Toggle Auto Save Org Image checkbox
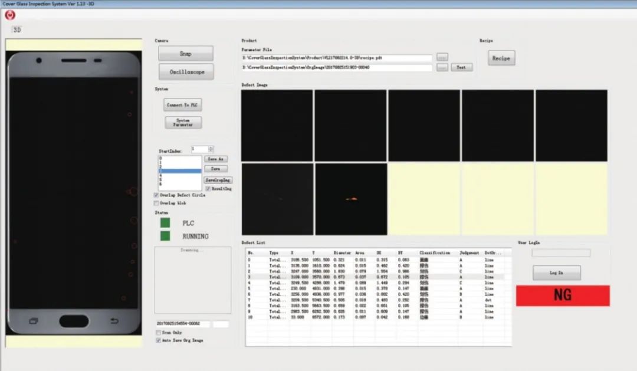Viewport: 637px width, 371px height. [x=159, y=340]
